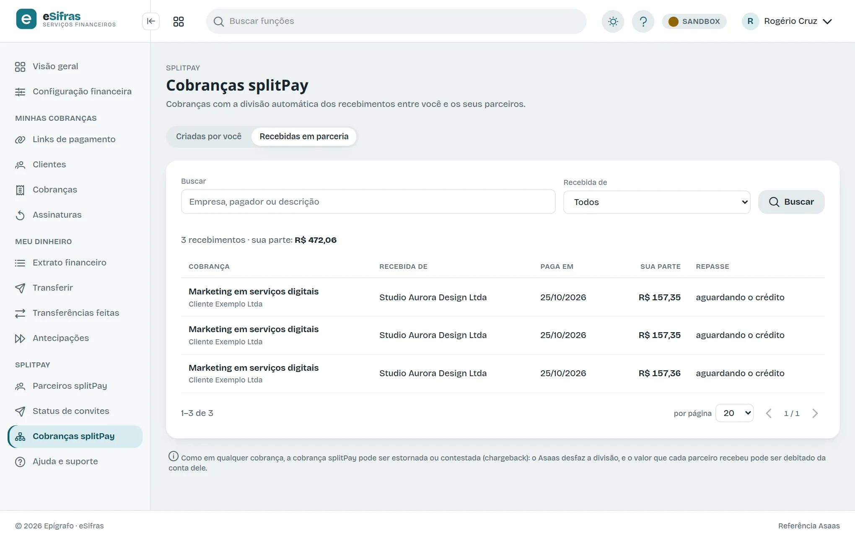Open Cobranças receipt icon in sidebar

coord(20,190)
